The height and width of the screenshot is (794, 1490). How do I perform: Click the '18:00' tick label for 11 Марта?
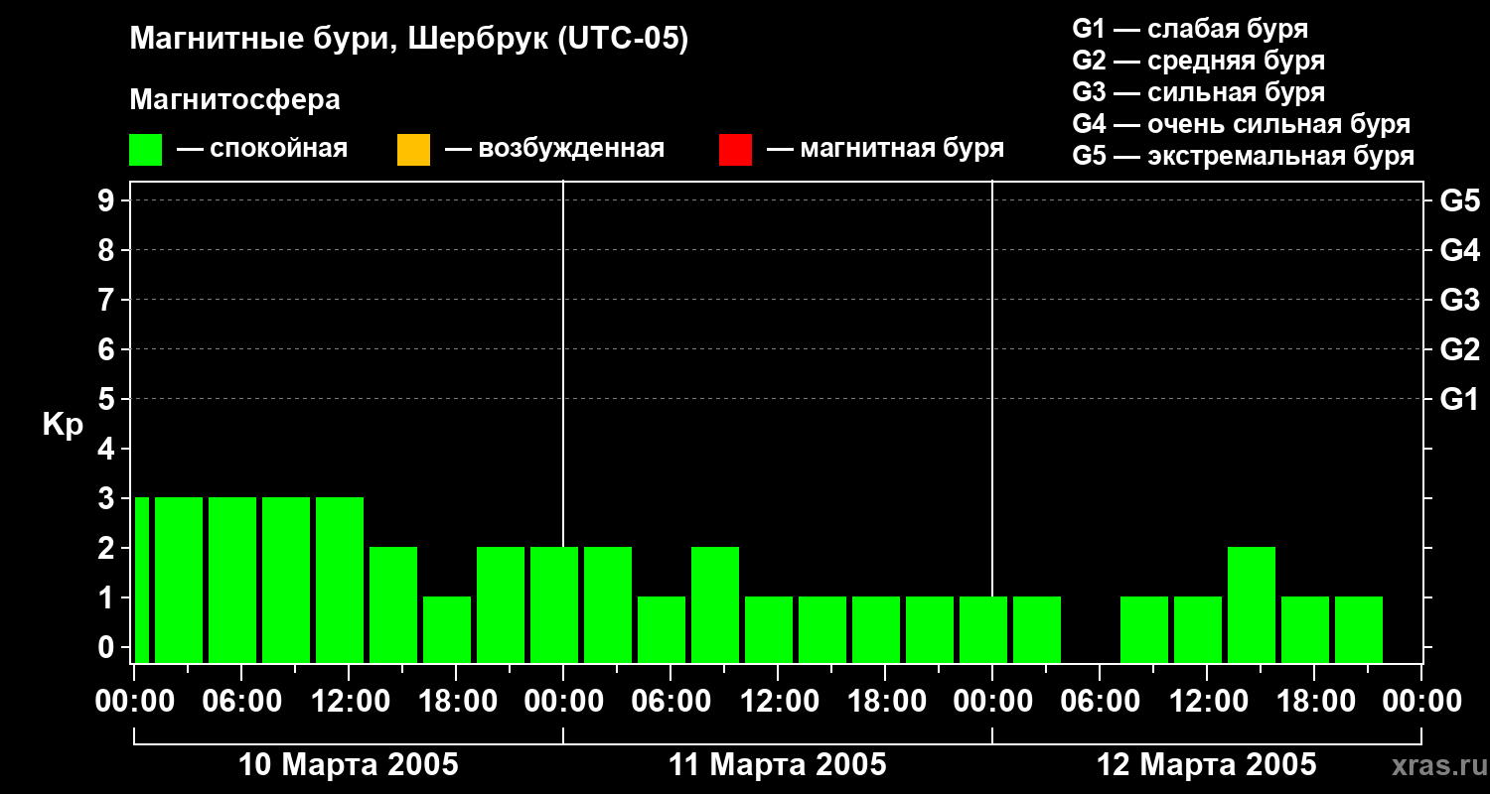coord(885,701)
